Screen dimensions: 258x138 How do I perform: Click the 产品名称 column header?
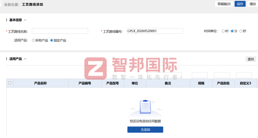click(41, 83)
